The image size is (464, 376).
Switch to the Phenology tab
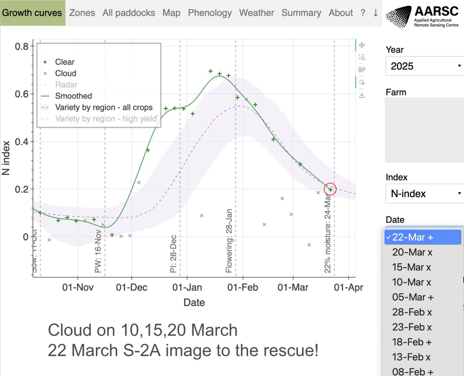(210, 13)
